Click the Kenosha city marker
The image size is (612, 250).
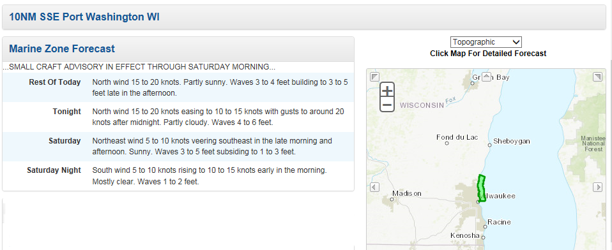(483, 237)
